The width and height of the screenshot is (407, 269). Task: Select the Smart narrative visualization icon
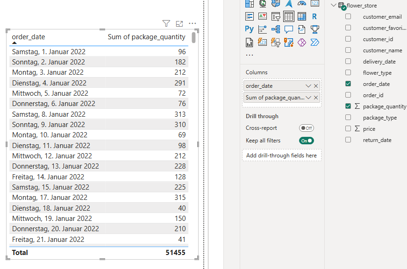click(x=301, y=29)
